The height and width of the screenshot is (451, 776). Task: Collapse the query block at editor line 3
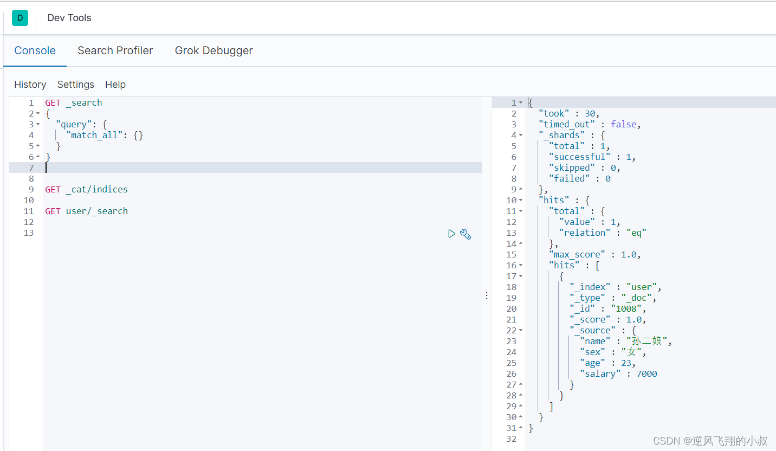tap(38, 125)
